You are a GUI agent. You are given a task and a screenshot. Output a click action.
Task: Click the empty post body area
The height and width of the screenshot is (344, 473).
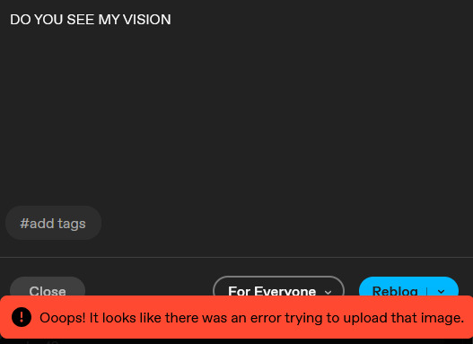237,115
